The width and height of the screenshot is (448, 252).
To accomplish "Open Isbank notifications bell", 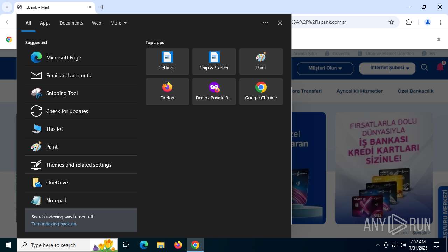I will tap(440, 67).
